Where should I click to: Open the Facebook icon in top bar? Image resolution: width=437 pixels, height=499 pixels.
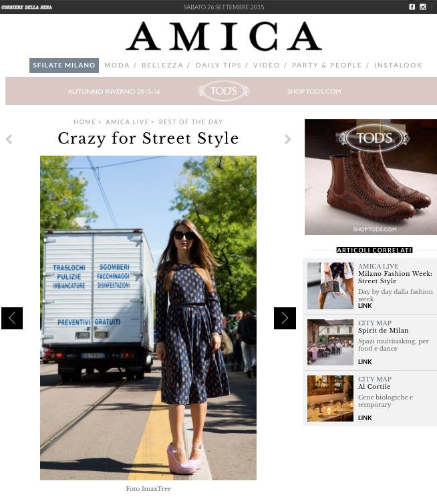[412, 7]
